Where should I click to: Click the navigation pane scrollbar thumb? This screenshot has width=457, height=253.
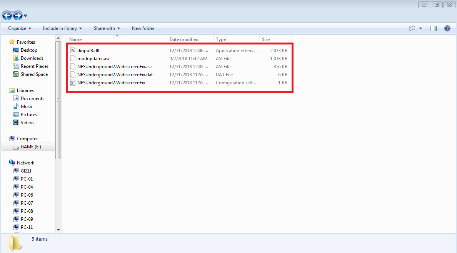pos(58,100)
